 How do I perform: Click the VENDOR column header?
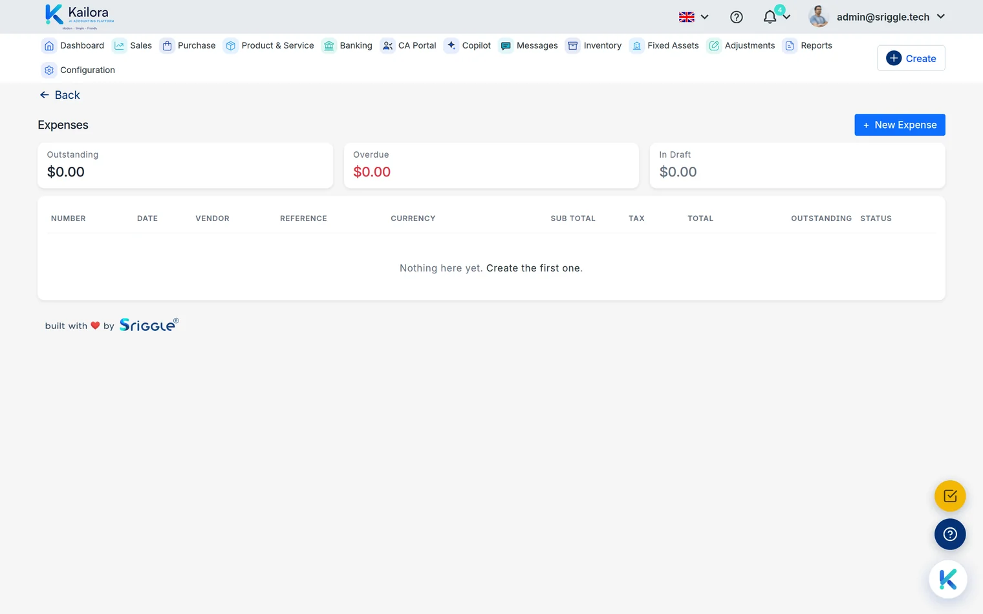[x=212, y=218]
